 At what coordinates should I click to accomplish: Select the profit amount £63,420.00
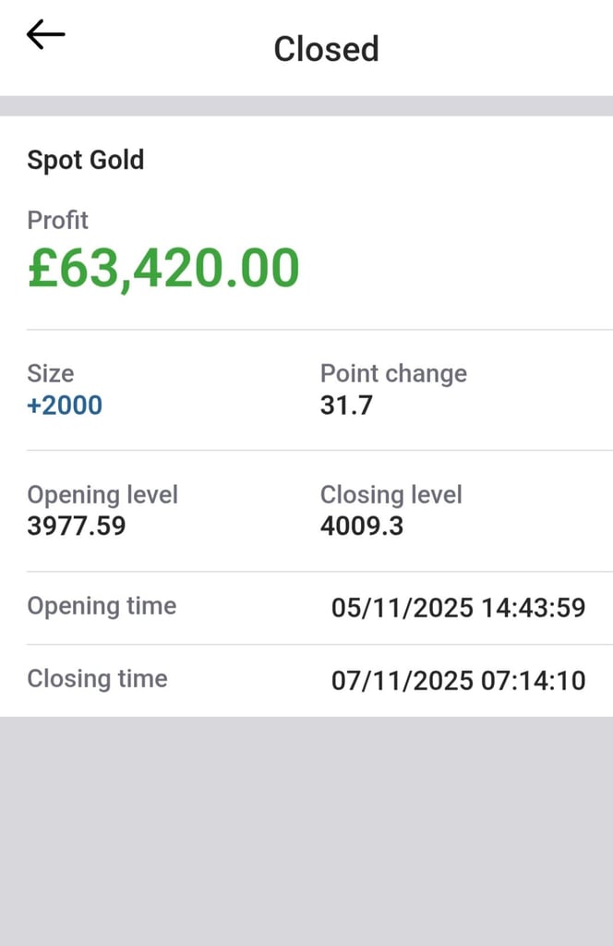163,268
